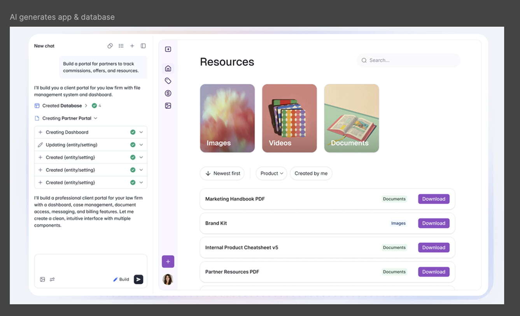Attach an image using the chat input icon
Screen dimensions: 520x316
[x=42, y=280]
